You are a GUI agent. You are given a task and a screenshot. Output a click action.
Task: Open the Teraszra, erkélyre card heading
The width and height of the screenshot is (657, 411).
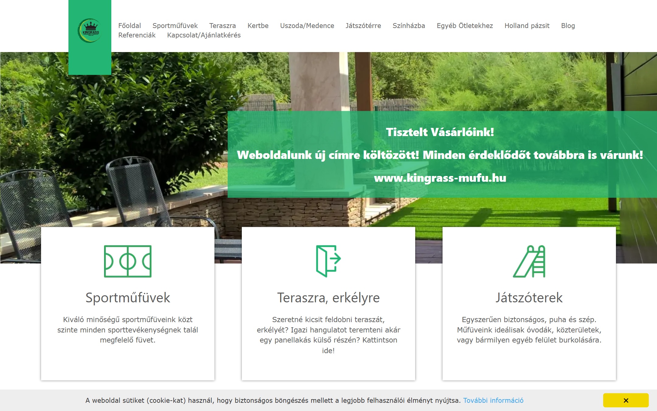click(328, 297)
